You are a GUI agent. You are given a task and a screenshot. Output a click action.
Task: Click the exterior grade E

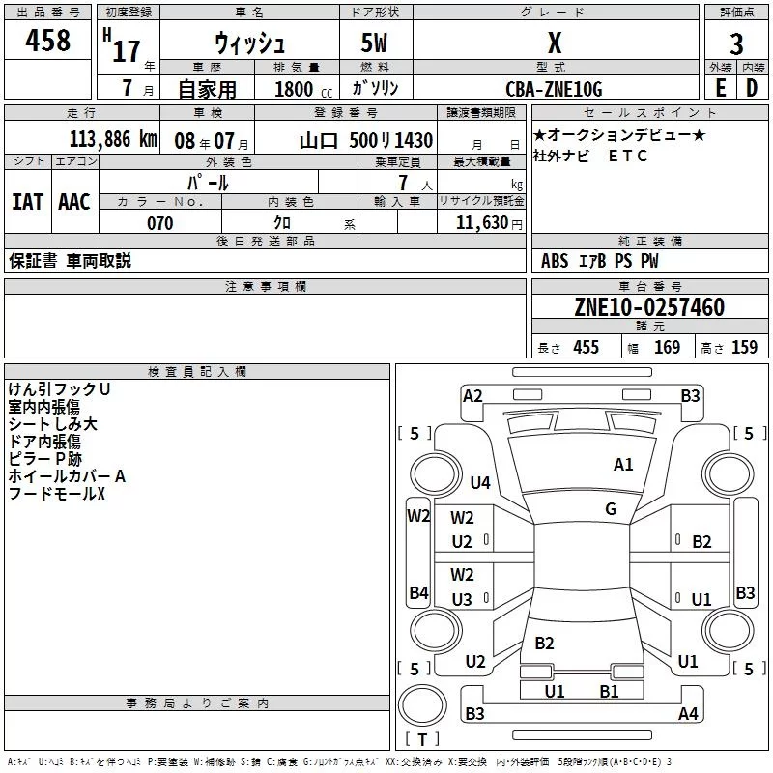[720, 88]
